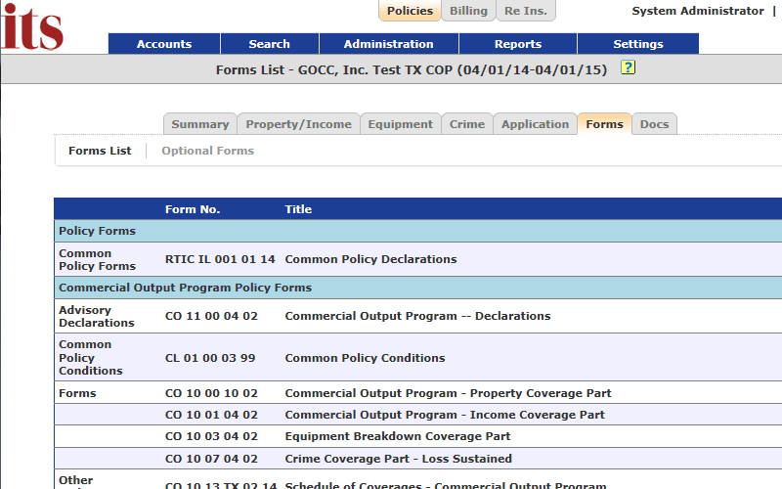This screenshot has width=782, height=489.
Task: Click the Common Policy Conditions title
Action: click(365, 358)
